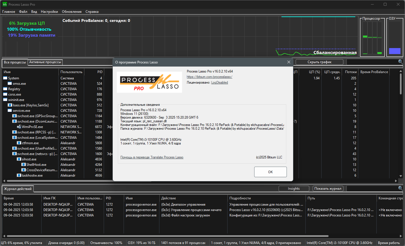Sort processes by Имя column header
Screen dimensions: 405x246
click(x=30, y=72)
